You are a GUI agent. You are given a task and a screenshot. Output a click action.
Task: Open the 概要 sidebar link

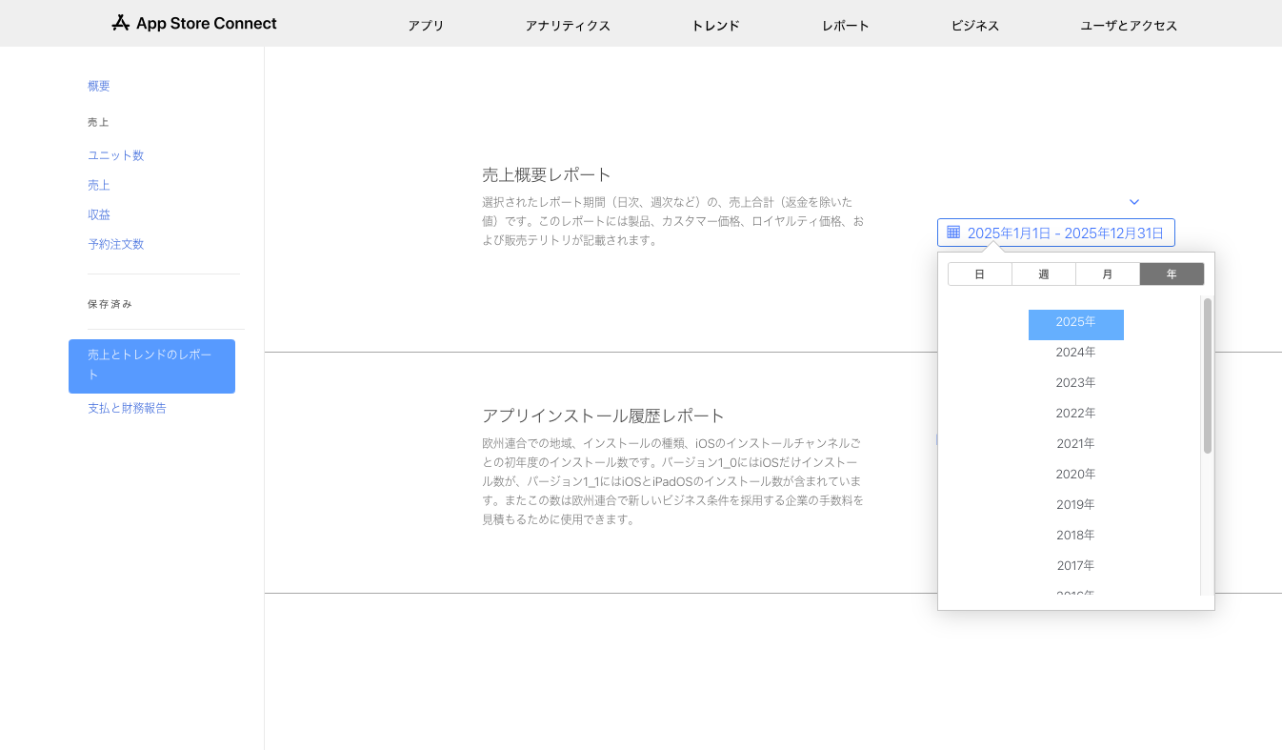click(x=99, y=86)
